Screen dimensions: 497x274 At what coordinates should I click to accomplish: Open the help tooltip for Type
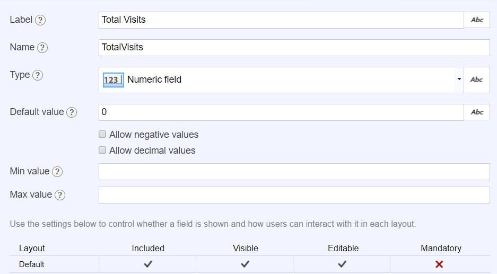point(38,75)
